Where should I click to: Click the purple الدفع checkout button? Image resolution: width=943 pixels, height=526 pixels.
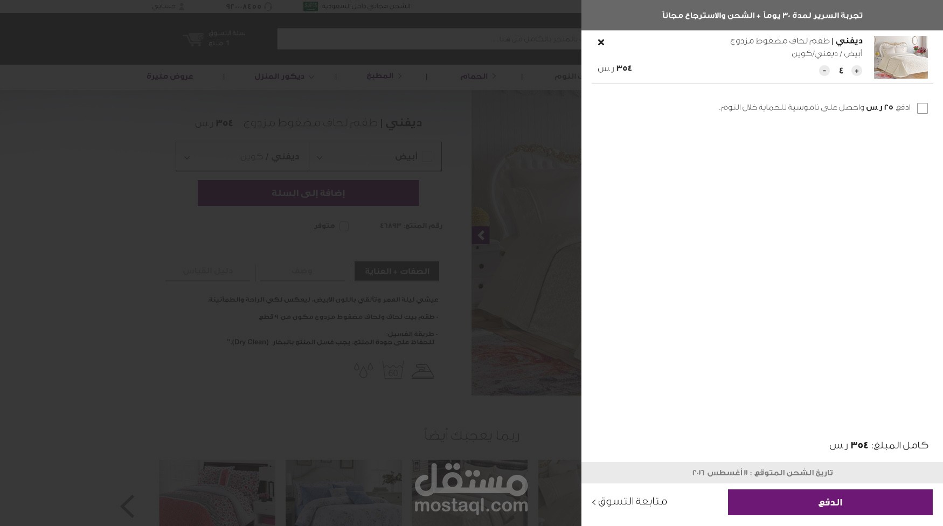pyautogui.click(x=830, y=502)
